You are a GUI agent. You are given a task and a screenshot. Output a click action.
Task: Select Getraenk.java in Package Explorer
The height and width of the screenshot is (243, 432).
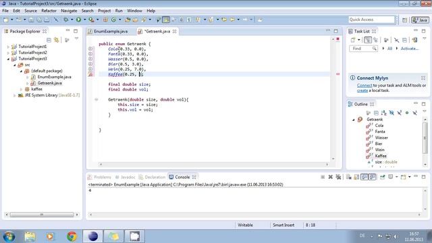[49, 83]
